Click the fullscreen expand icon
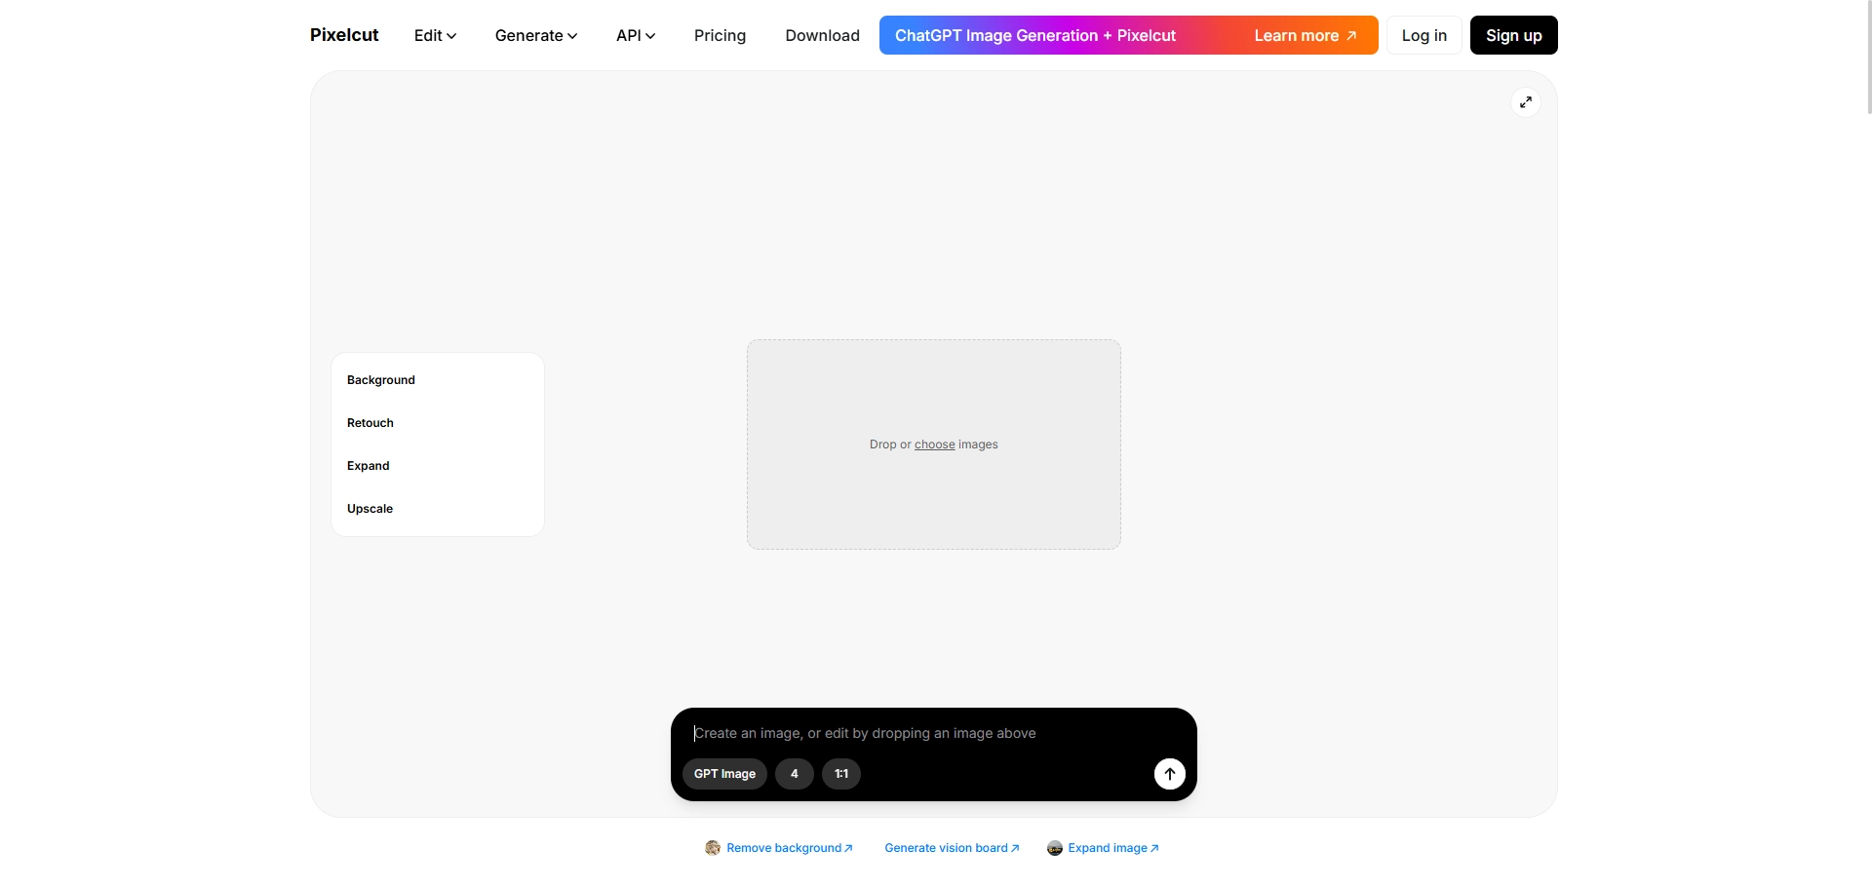The width and height of the screenshot is (1872, 888). [1525, 102]
